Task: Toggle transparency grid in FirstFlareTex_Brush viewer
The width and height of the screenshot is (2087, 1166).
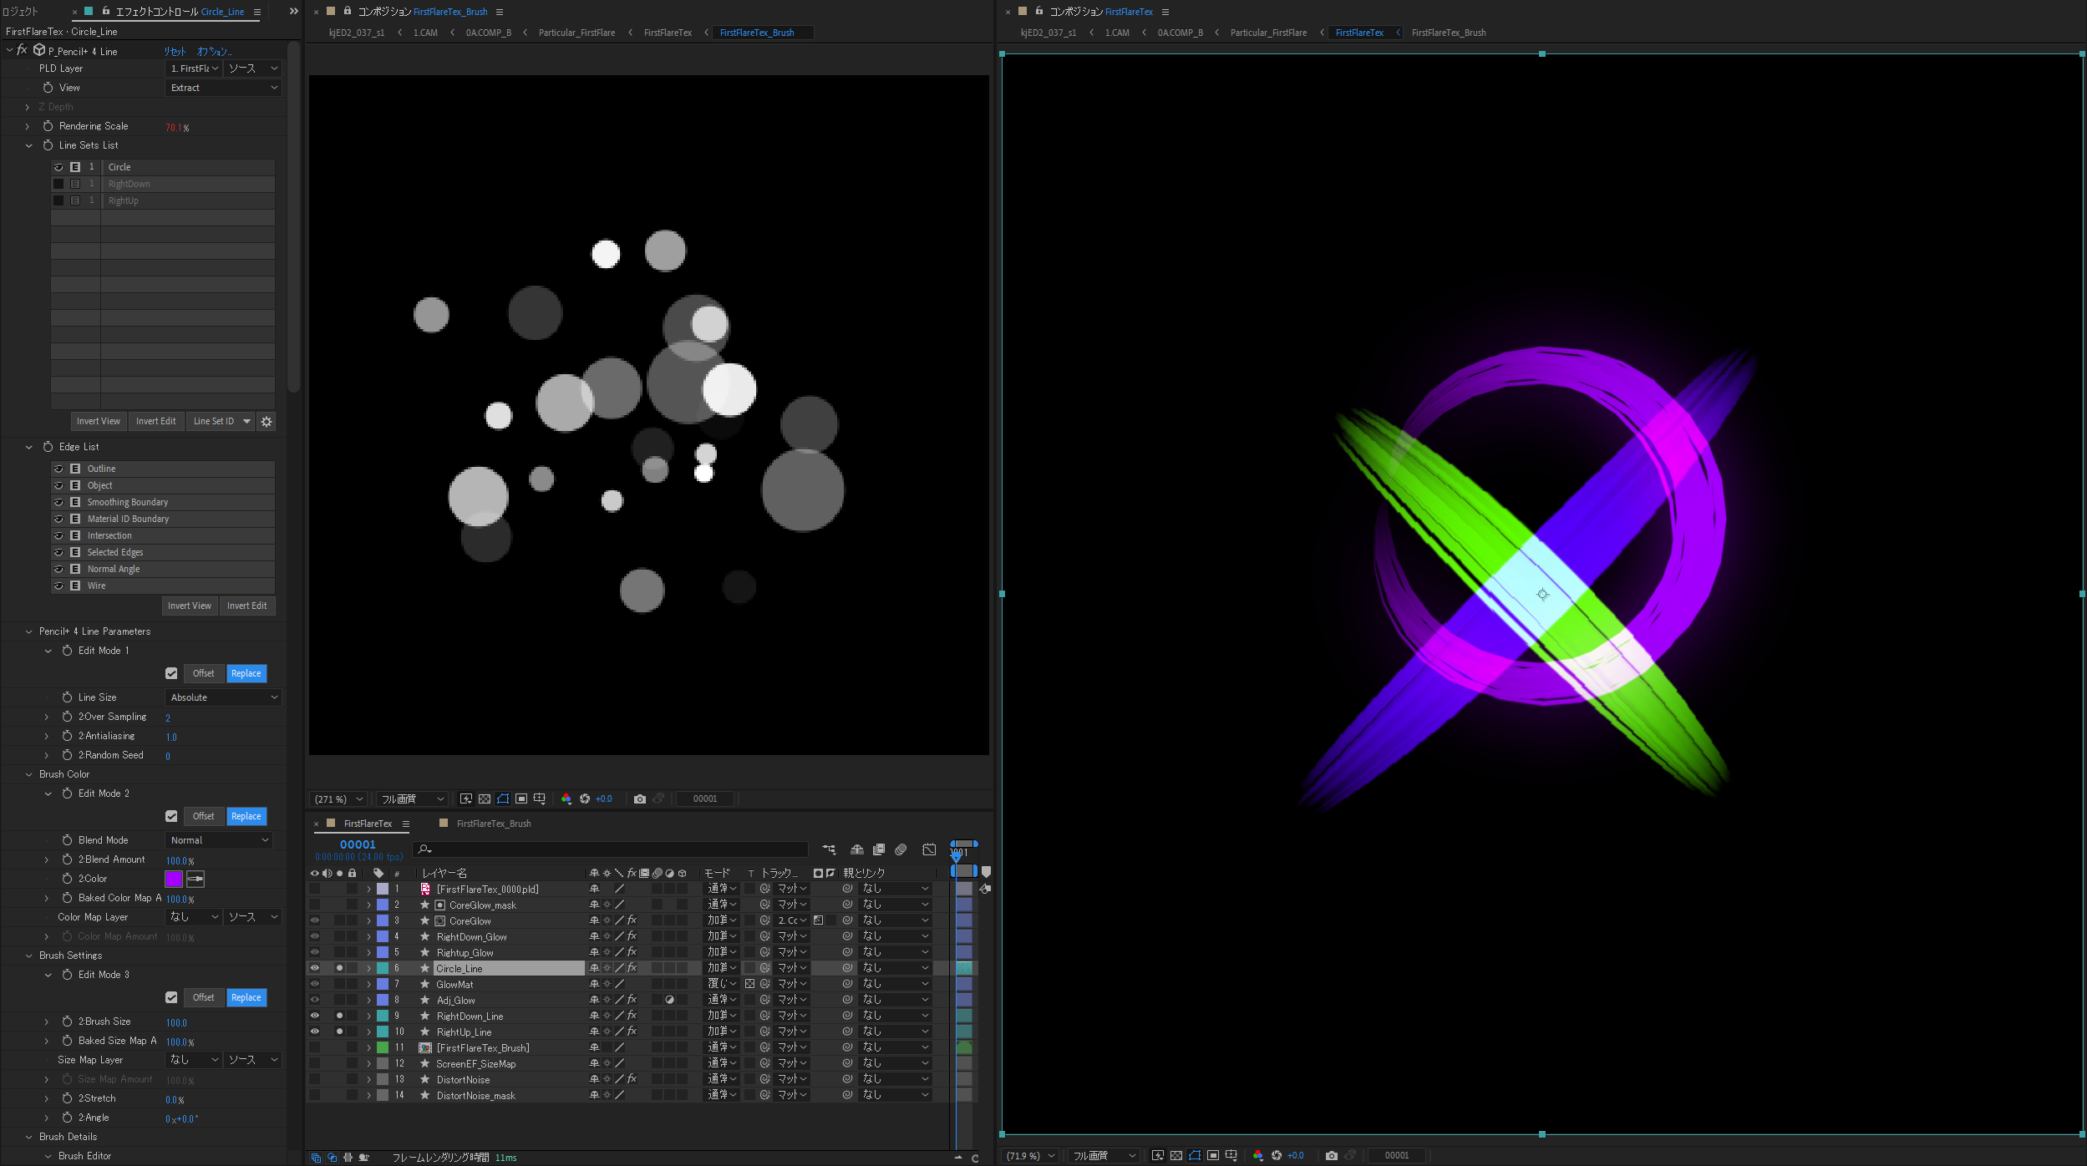Action: [484, 798]
